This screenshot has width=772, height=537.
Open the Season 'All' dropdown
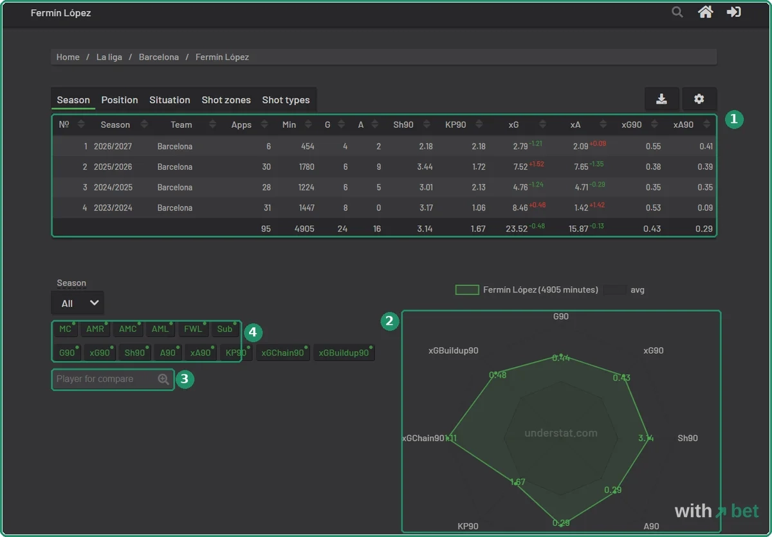77,303
